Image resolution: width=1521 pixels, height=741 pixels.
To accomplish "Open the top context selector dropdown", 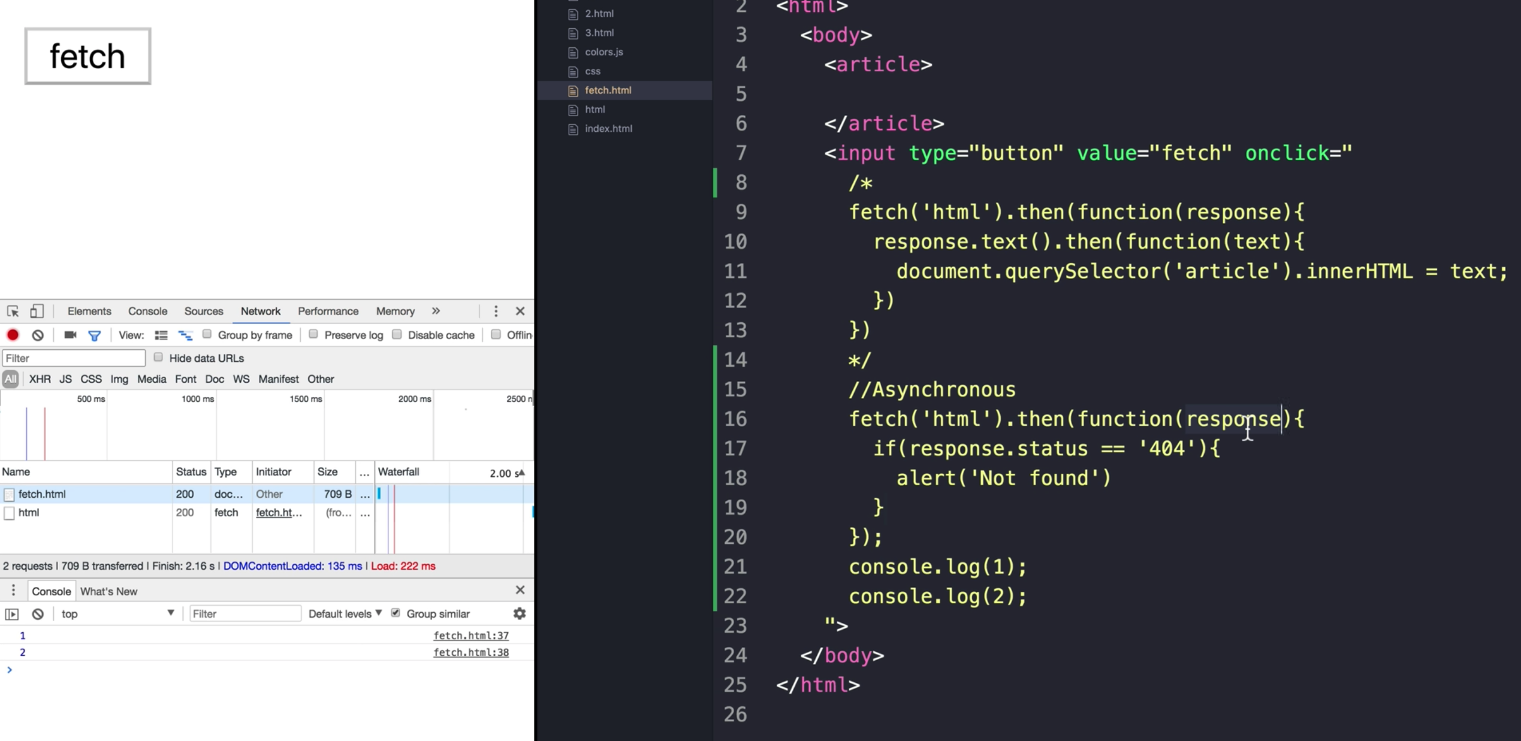I will click(x=117, y=613).
